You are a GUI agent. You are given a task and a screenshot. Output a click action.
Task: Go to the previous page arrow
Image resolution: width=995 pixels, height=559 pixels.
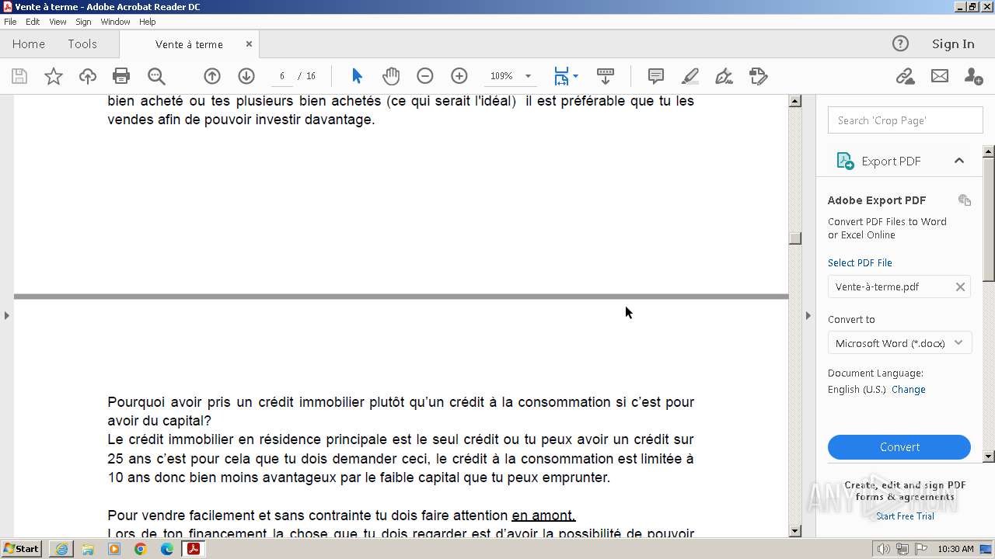coord(212,76)
